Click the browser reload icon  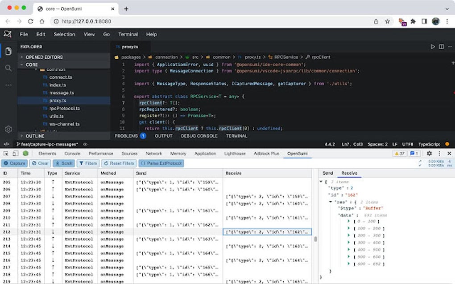(x=31, y=21)
